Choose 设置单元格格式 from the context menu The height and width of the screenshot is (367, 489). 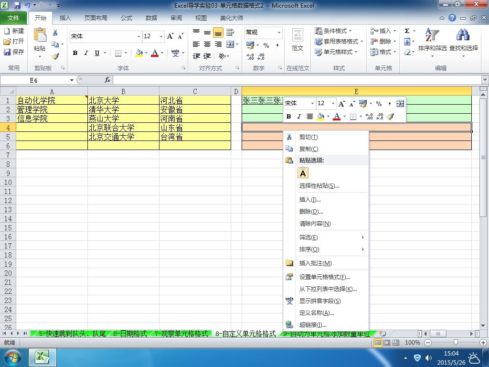click(325, 277)
